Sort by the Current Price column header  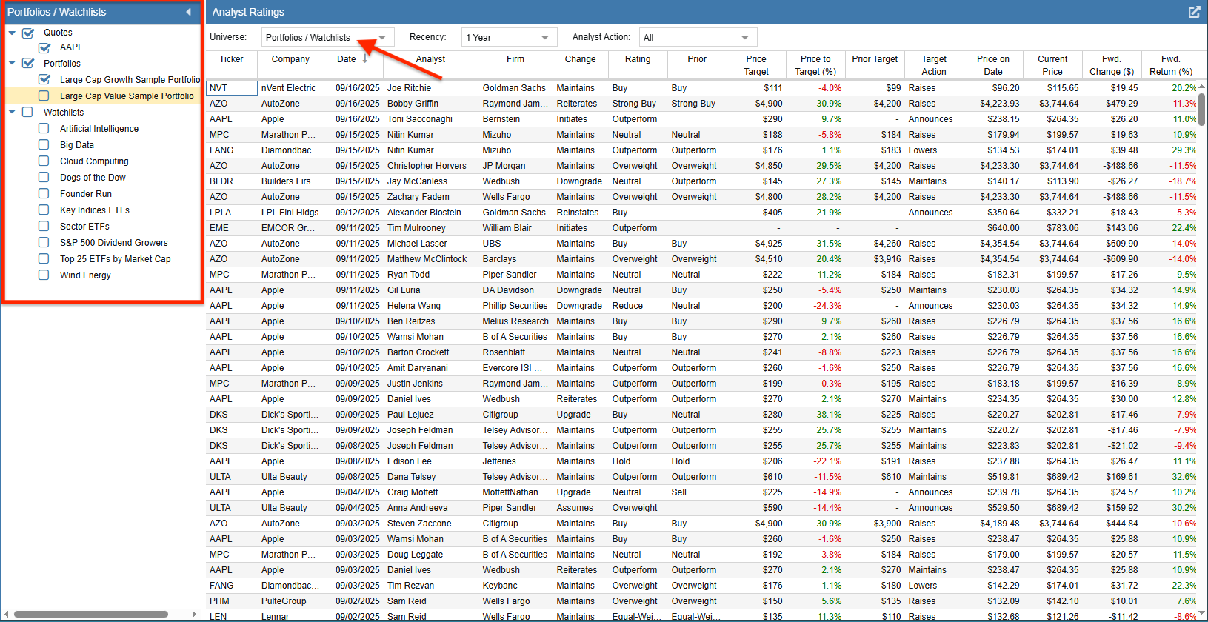[x=1052, y=65]
